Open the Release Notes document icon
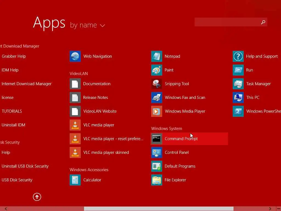The height and width of the screenshot is (211, 281). pos(75,98)
